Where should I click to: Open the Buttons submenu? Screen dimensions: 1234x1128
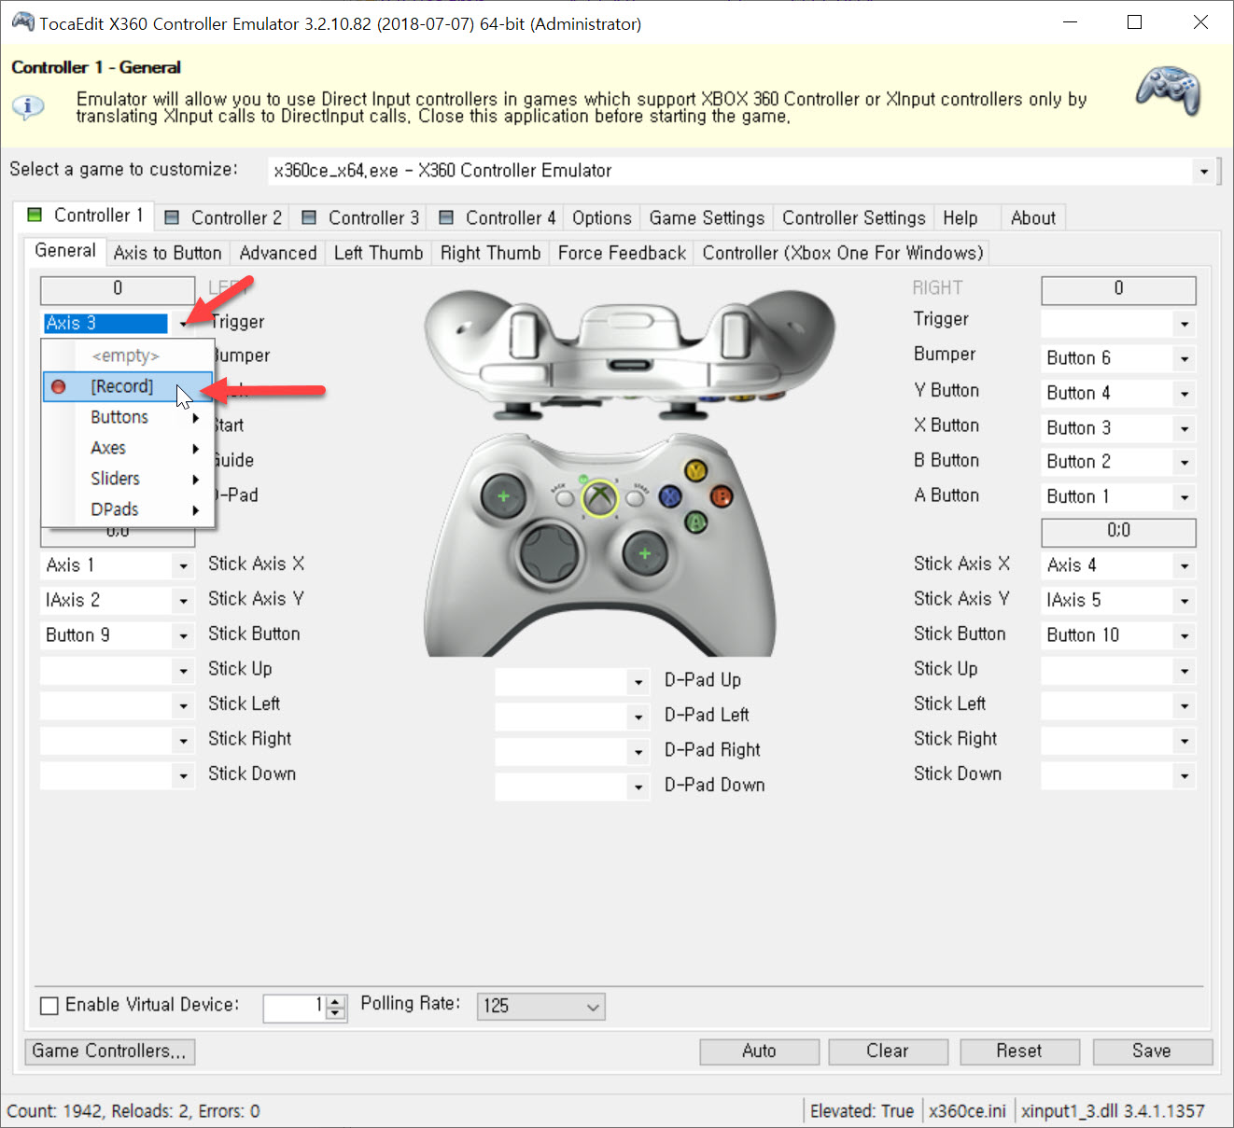pyautogui.click(x=128, y=417)
